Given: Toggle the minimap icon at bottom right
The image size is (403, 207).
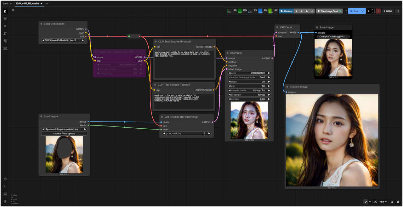Looking at the screenshot, I should (392, 202).
